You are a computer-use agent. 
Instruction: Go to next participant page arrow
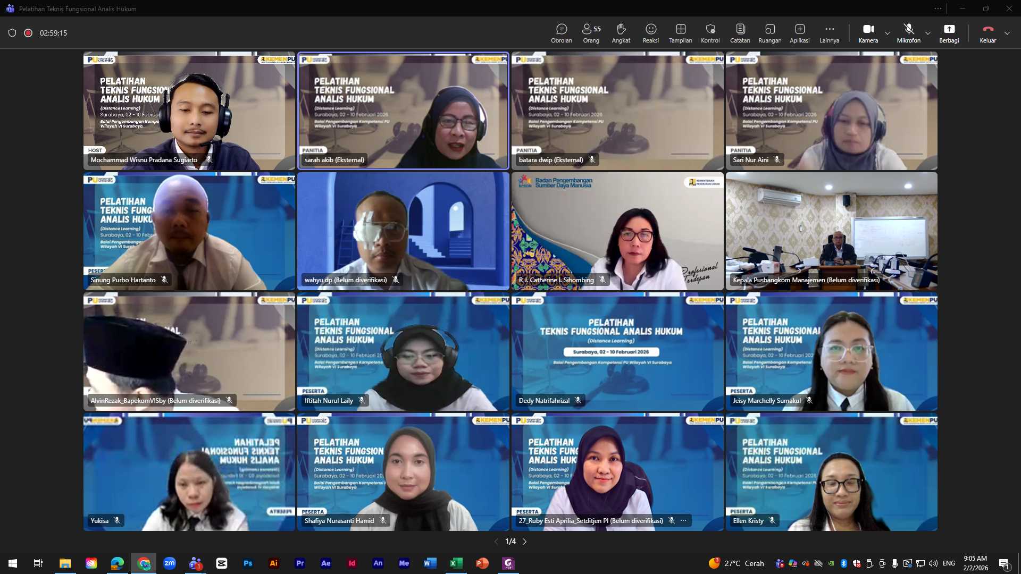click(525, 542)
